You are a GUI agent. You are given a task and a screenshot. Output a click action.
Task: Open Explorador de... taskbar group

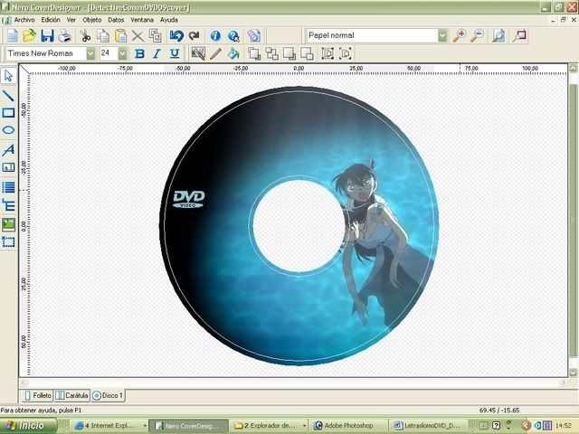[x=270, y=426]
